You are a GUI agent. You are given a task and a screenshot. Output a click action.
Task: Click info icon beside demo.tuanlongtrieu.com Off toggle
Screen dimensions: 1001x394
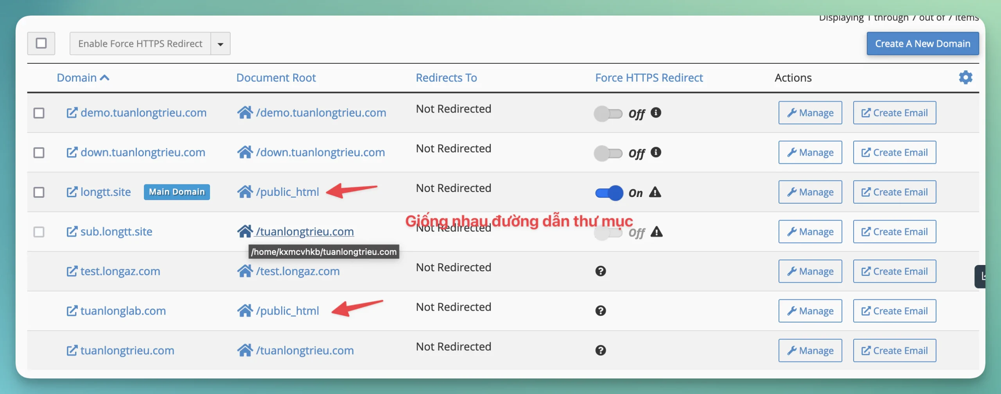coord(656,113)
